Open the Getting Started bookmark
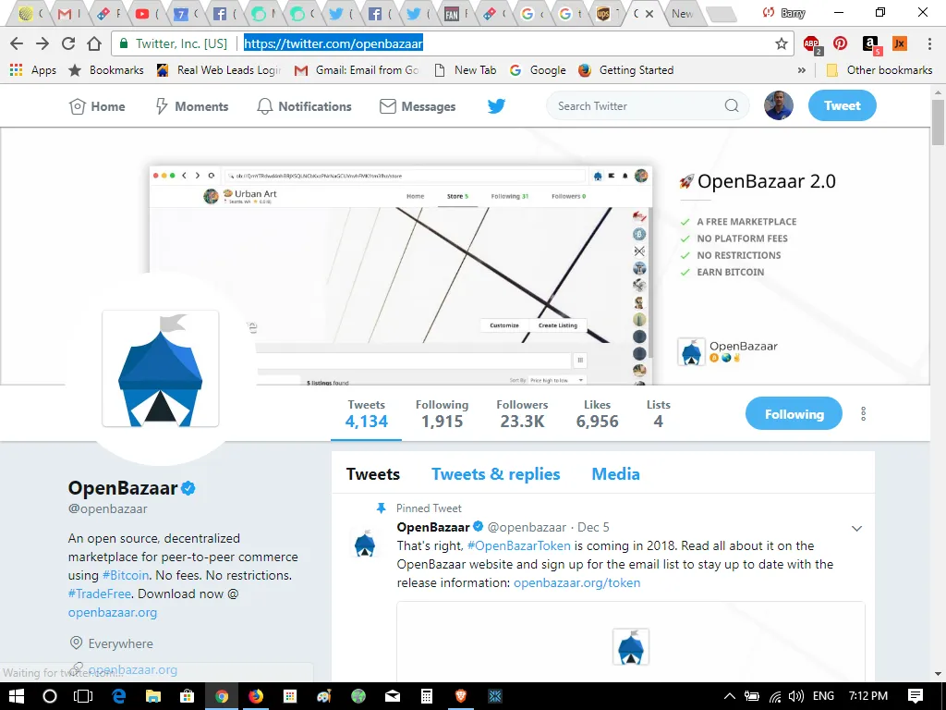 point(625,70)
